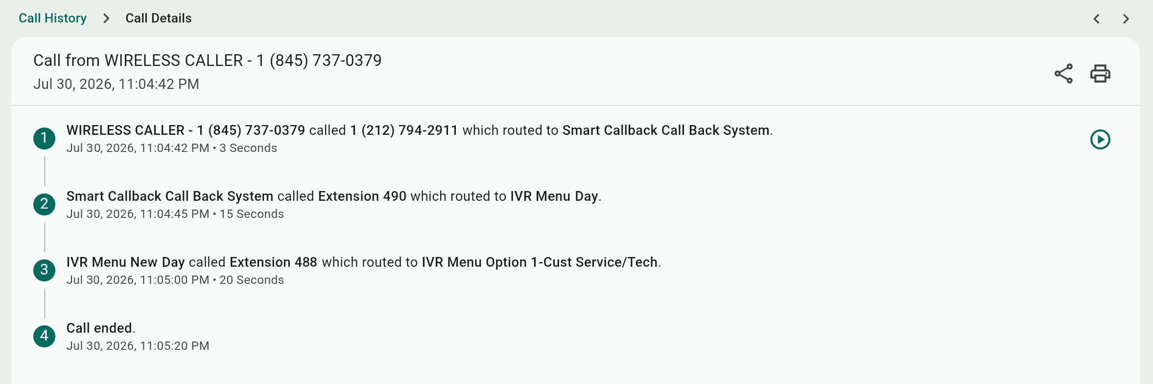
Task: Click IVR Menu Option 1-Cust Service/Tech
Action: coord(540,262)
